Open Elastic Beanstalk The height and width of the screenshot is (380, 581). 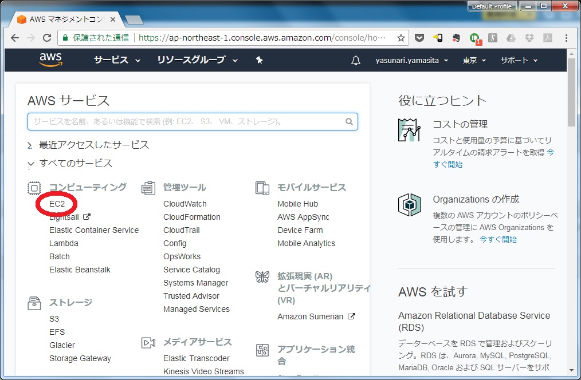tap(80, 270)
